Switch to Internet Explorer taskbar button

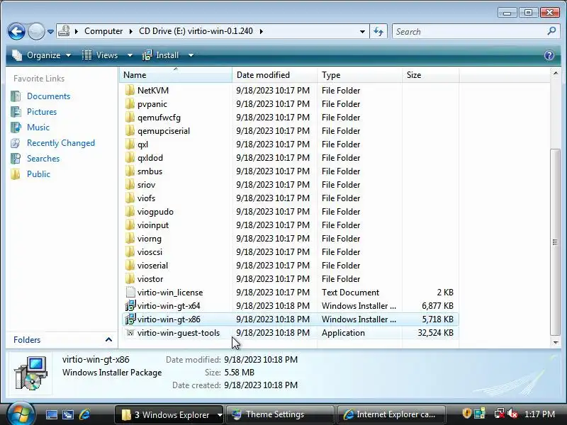[x=391, y=414]
